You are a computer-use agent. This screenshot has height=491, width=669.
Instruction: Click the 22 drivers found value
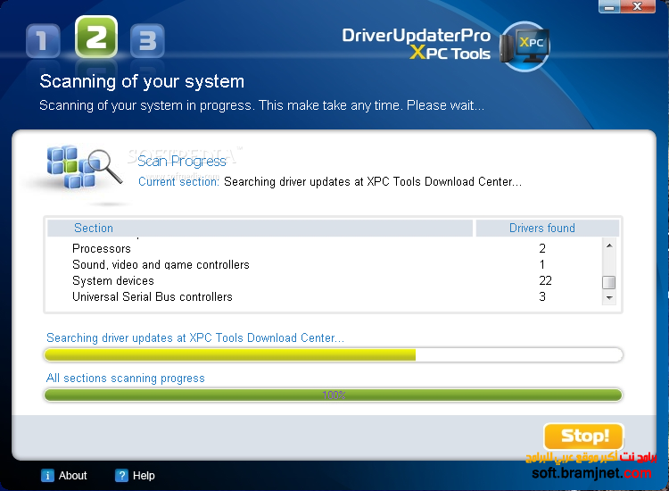point(545,280)
